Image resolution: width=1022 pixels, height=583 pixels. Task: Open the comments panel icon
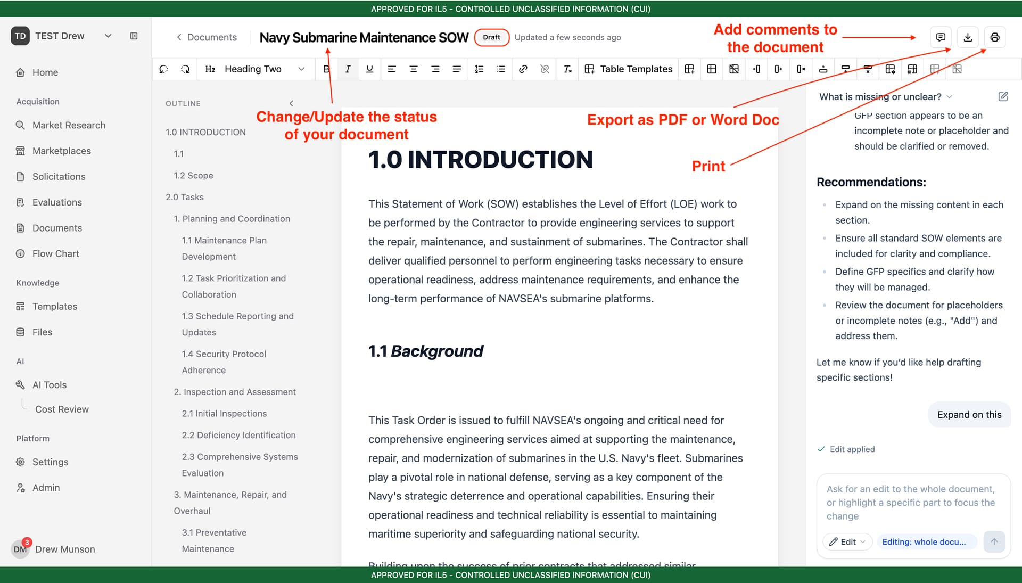point(941,37)
